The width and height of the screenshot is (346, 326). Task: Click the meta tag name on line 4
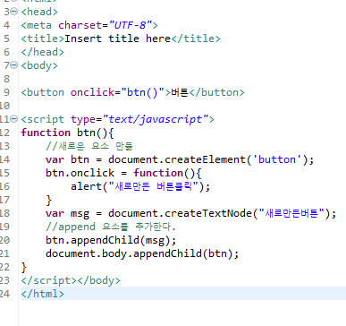point(39,25)
